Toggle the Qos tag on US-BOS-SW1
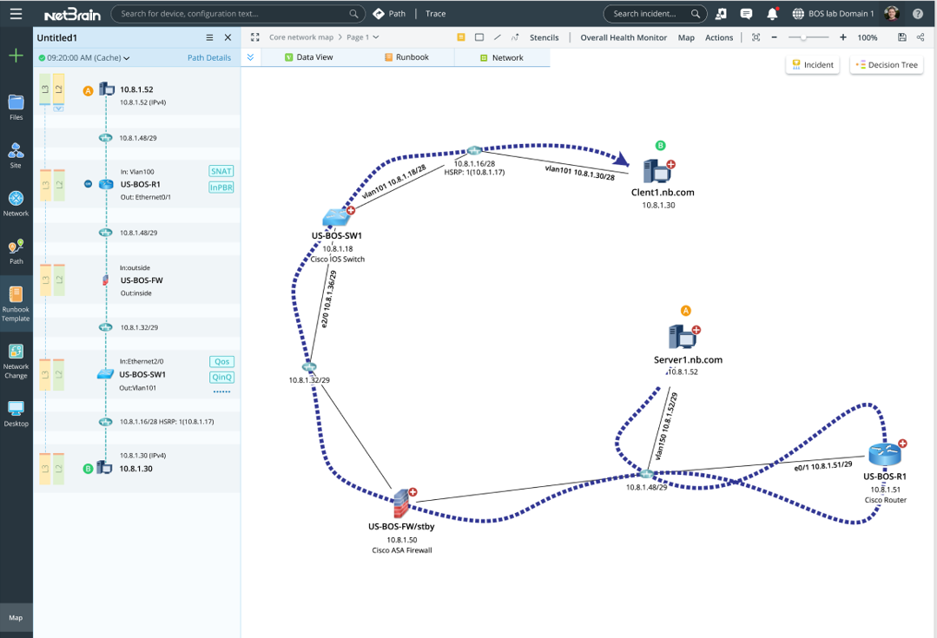This screenshot has width=937, height=638. click(221, 362)
